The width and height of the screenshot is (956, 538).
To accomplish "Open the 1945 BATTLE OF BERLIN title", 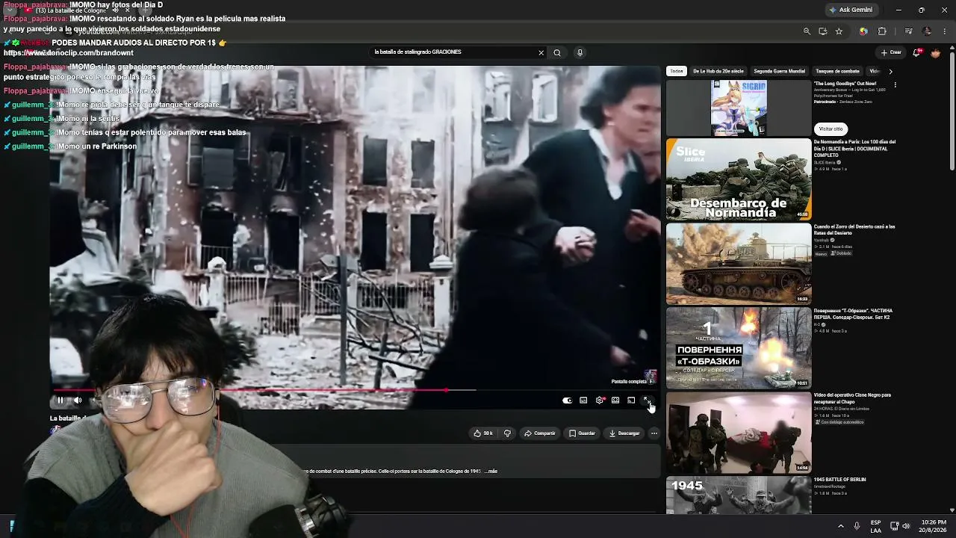I will pyautogui.click(x=840, y=480).
